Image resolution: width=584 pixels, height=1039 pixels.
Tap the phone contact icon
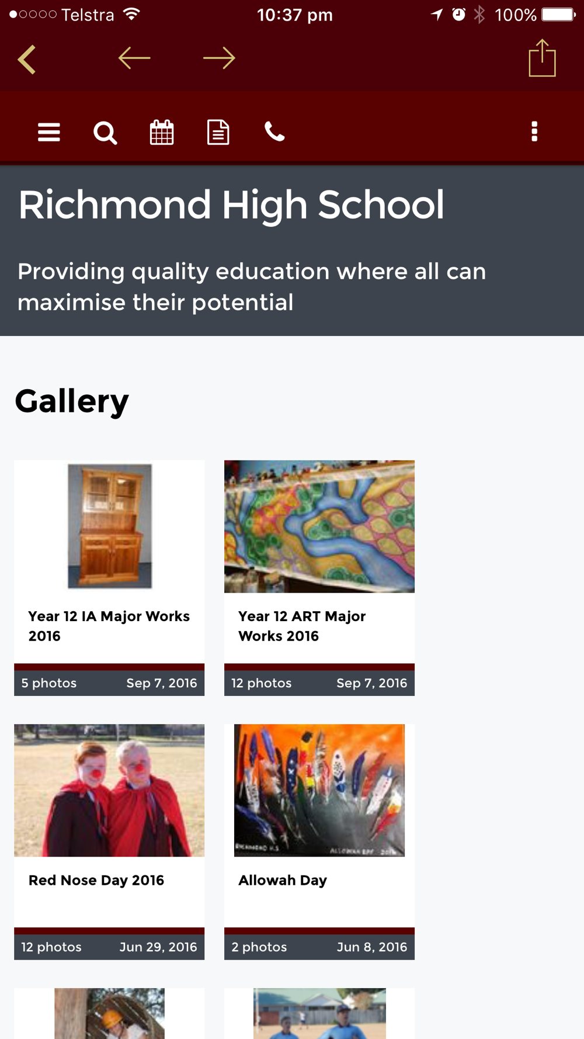274,133
